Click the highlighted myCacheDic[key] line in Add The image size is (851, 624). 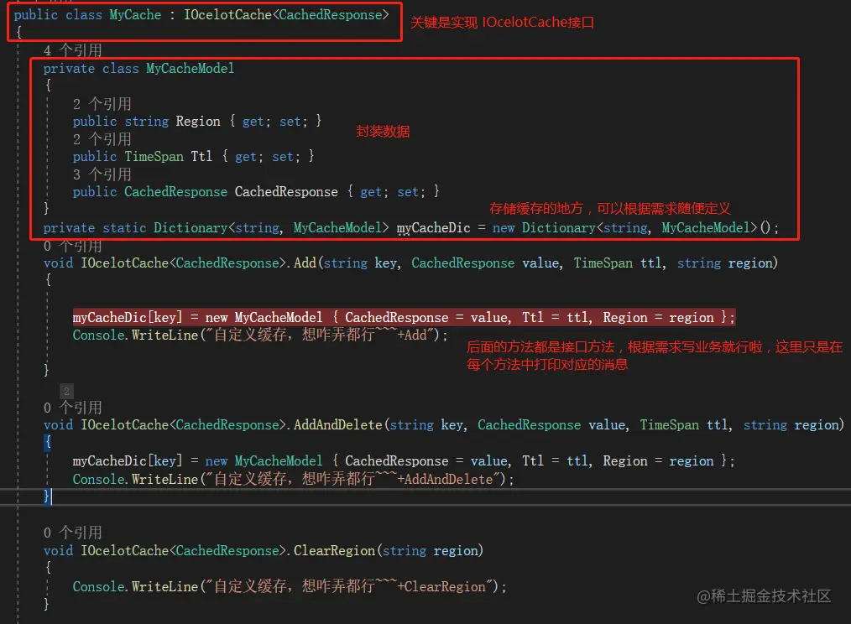pos(404,317)
